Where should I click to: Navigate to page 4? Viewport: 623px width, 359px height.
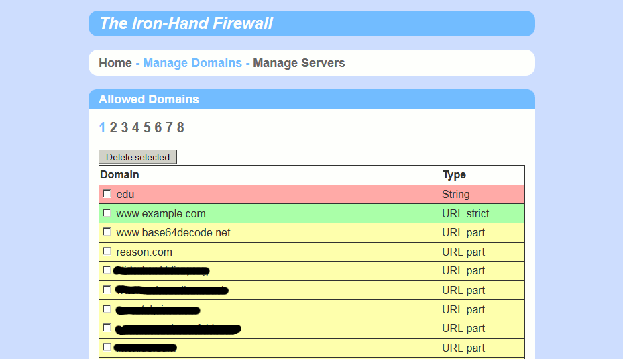(x=135, y=127)
